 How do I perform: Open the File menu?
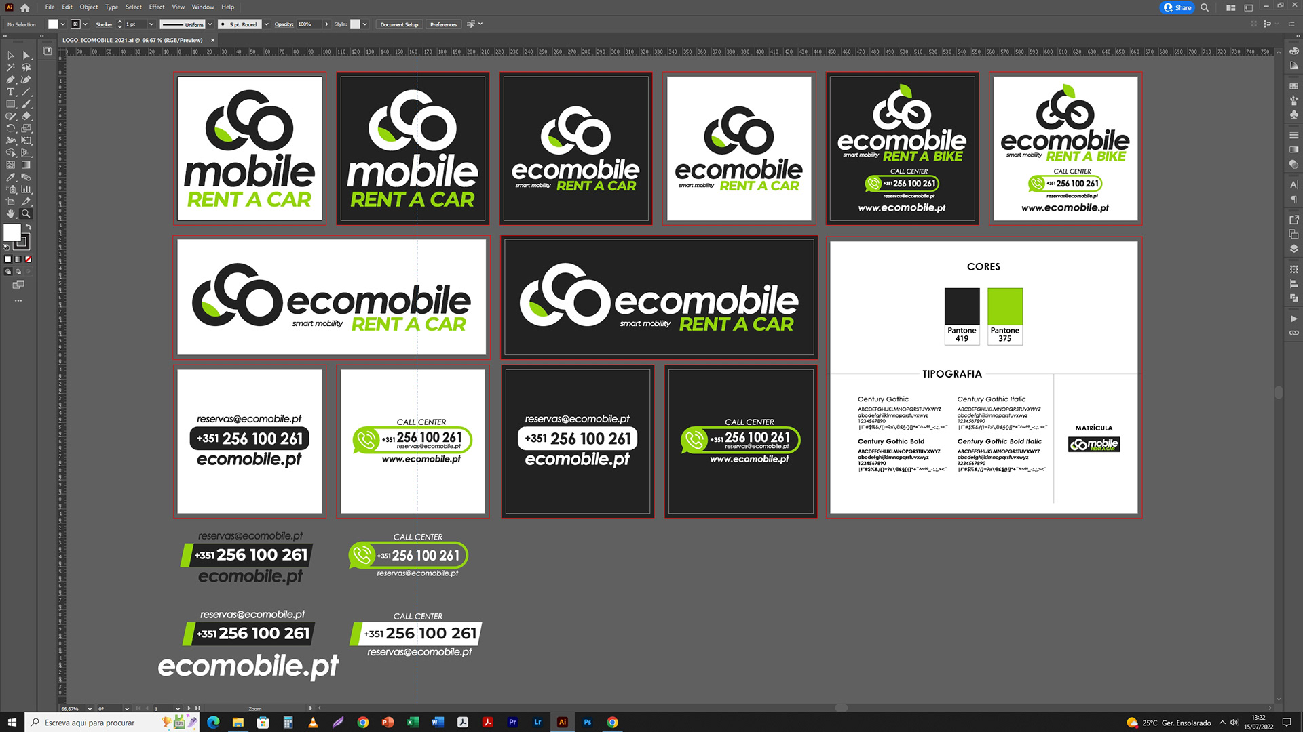50,7
